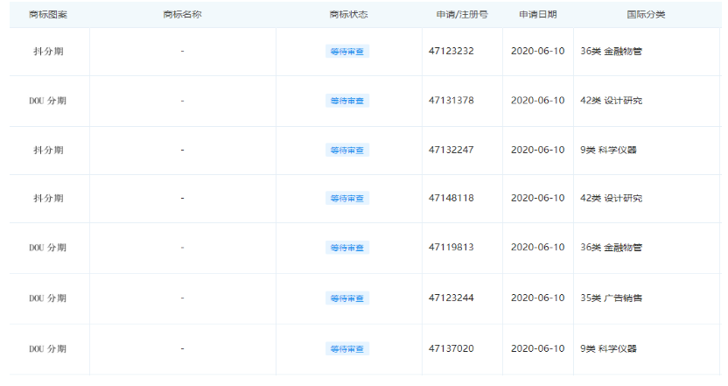The image size is (728, 386).
Task: Select registration number 47131378
Action: (x=451, y=101)
